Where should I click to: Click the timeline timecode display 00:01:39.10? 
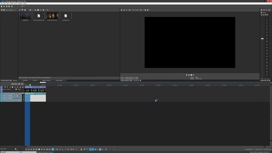(x=17, y=84)
